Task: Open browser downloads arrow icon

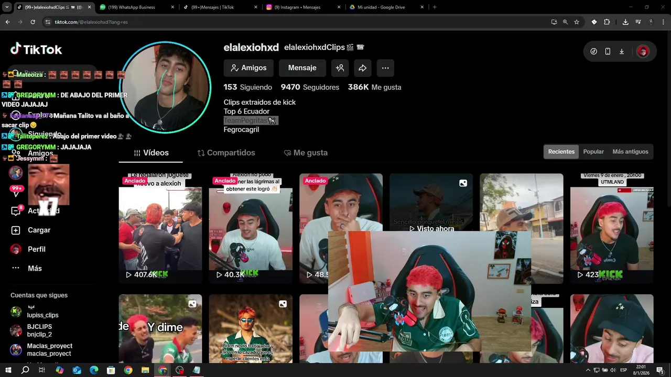Action: point(625,22)
